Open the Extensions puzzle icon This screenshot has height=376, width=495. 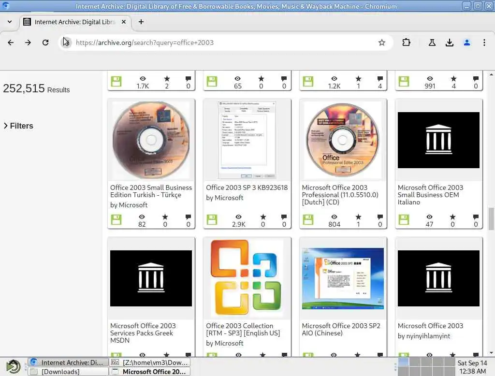coord(406,43)
